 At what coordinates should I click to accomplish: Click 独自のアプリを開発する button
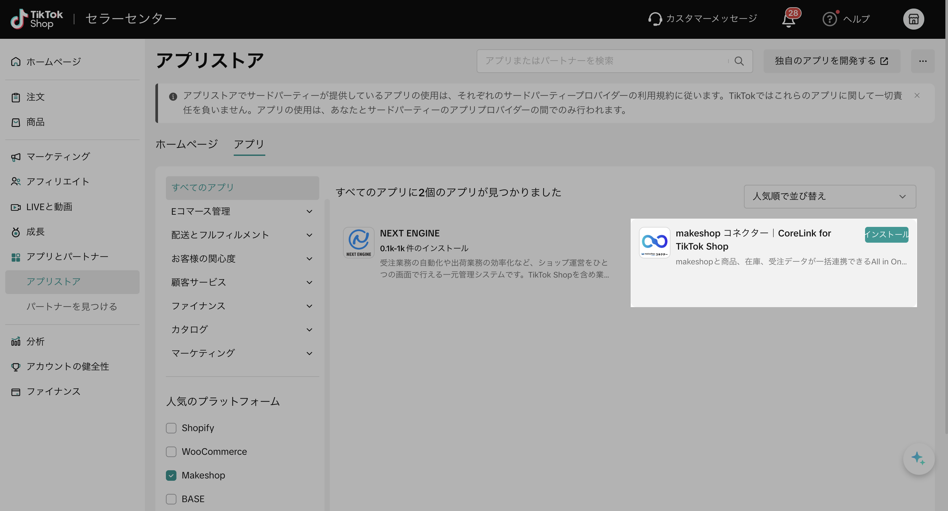click(x=831, y=61)
